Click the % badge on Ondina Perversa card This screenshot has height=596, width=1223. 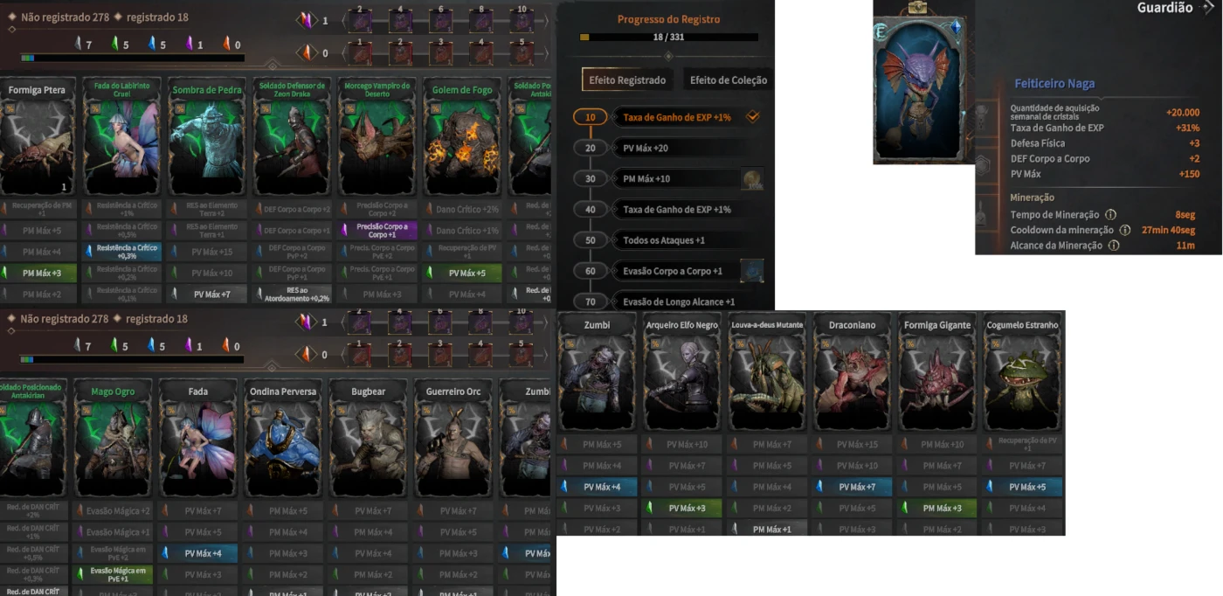pos(258,410)
